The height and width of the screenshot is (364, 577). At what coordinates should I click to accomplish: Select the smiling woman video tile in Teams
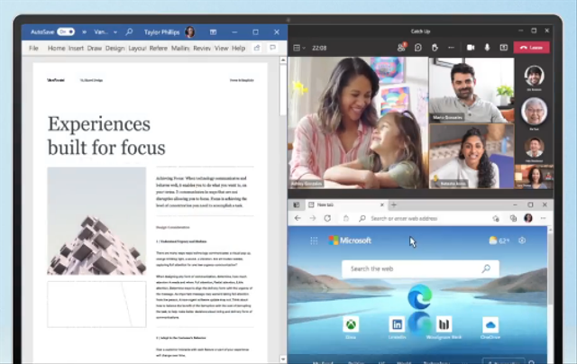tap(472, 156)
